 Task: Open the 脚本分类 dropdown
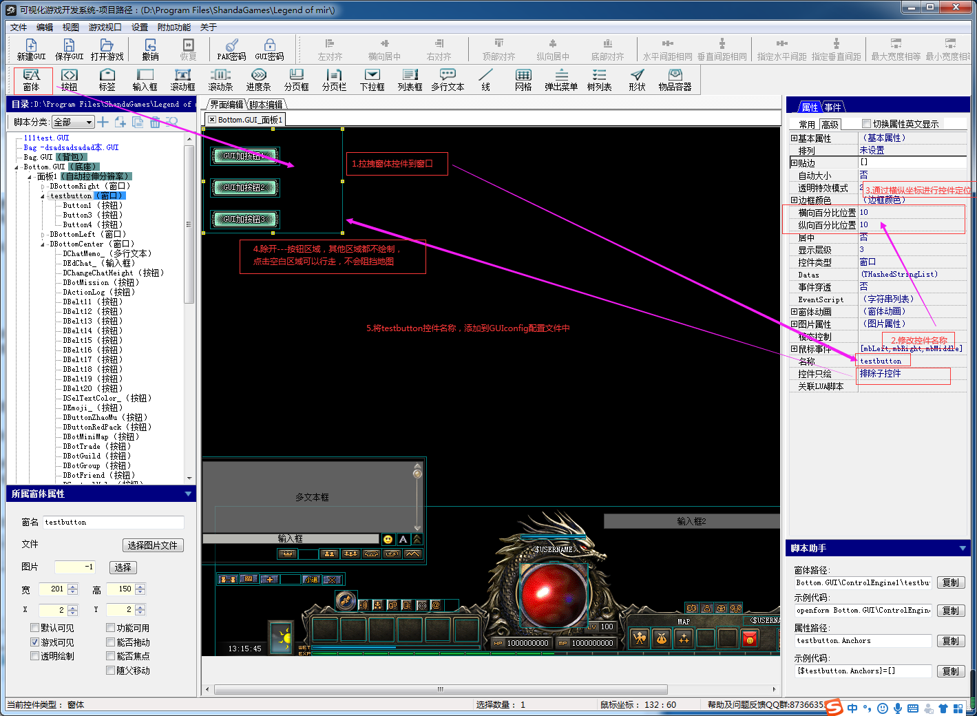click(73, 122)
